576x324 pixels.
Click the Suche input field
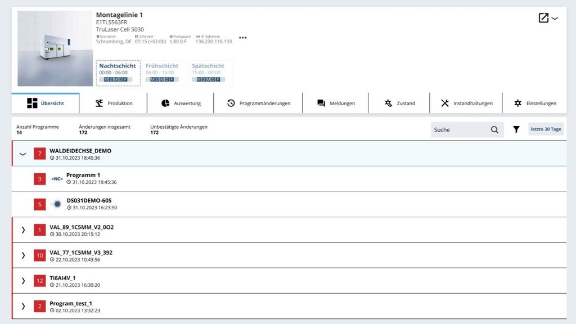click(458, 130)
